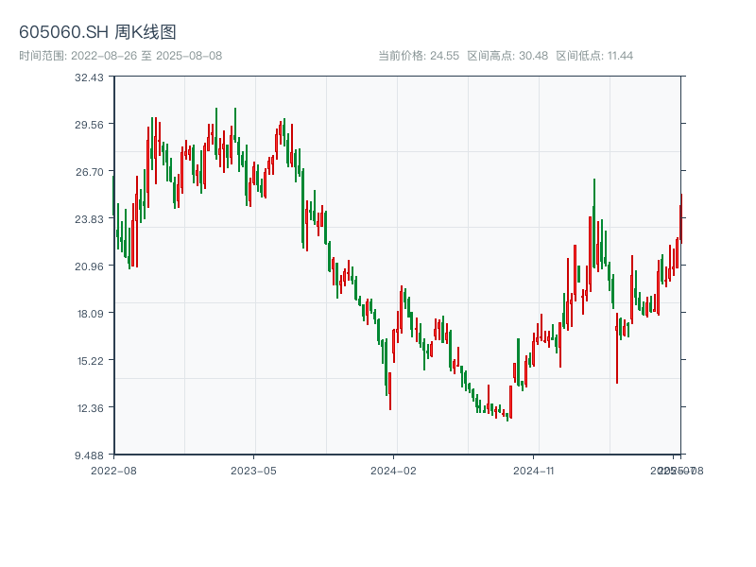Viewport: 756px width, 567px height.
Task: Click the range high label 区间高点: 30.48
Action: tap(507, 56)
